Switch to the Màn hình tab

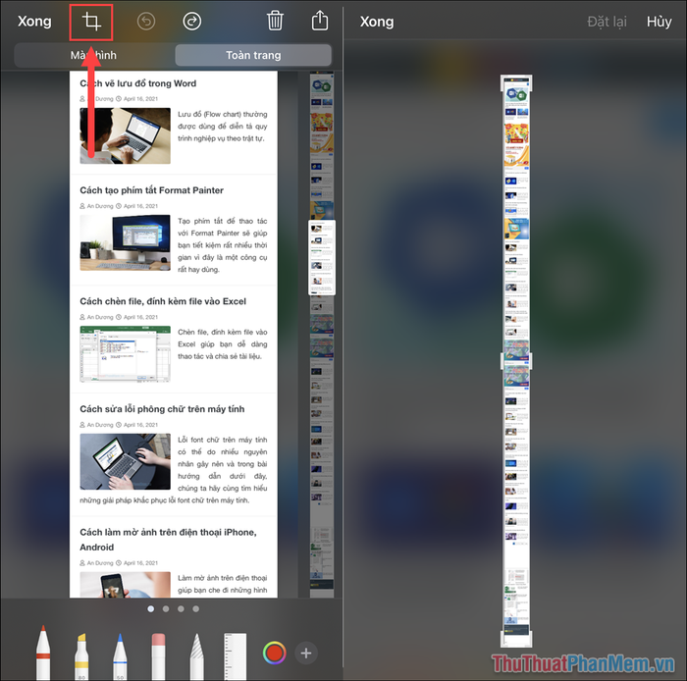94,55
